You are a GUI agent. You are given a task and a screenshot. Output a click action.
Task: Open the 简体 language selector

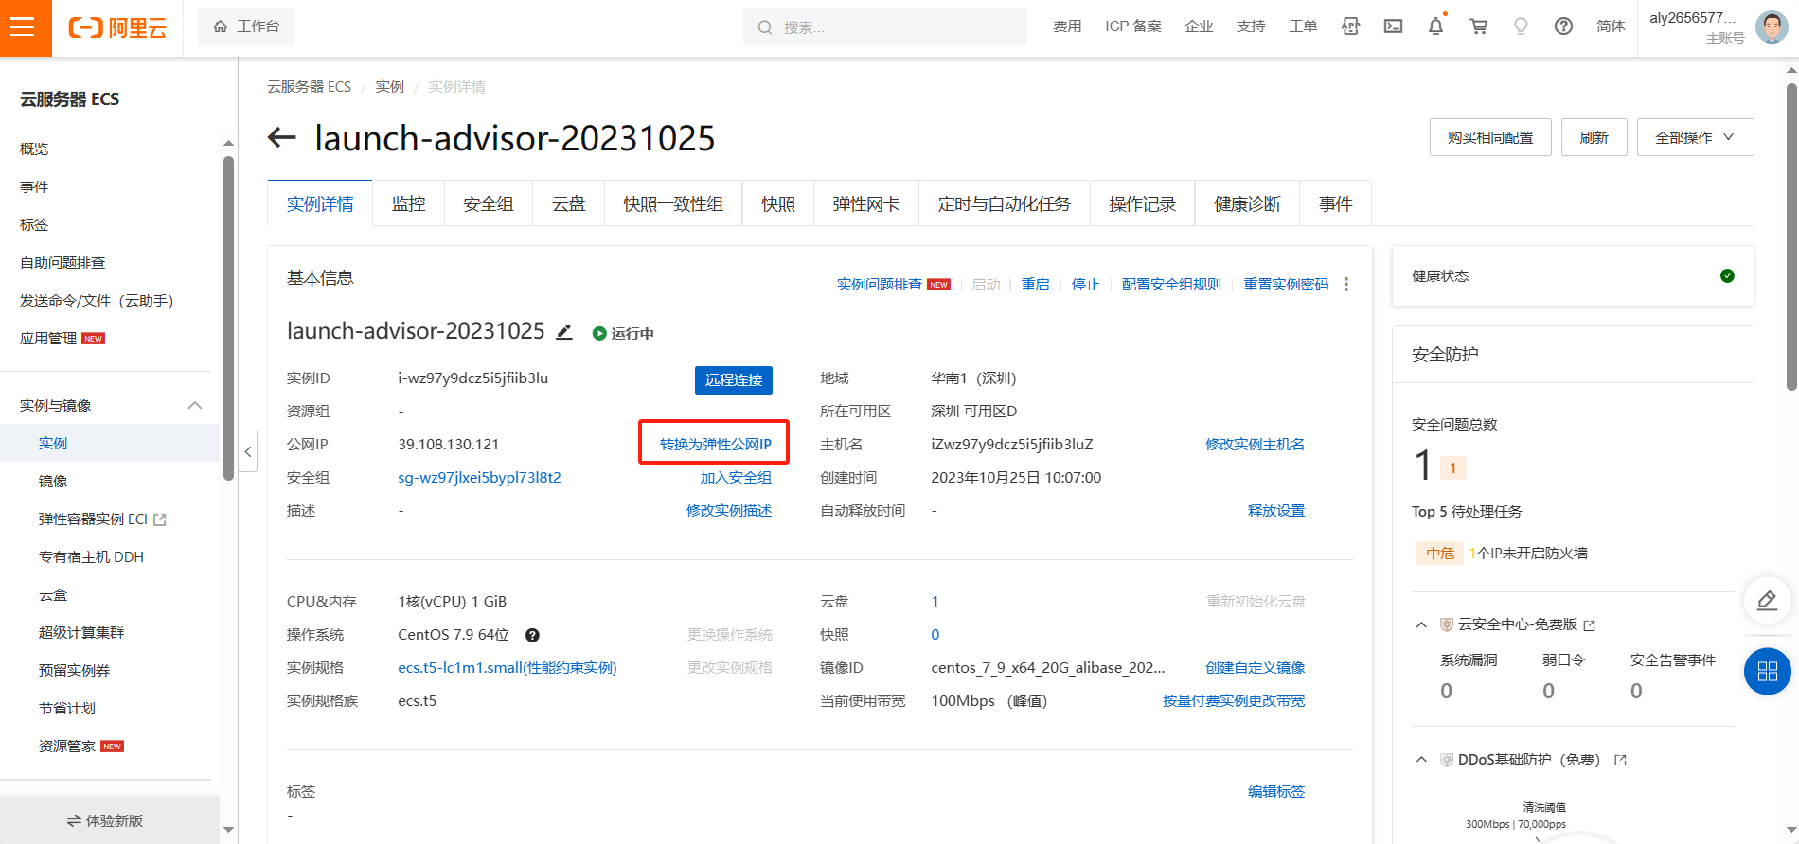(x=1611, y=26)
